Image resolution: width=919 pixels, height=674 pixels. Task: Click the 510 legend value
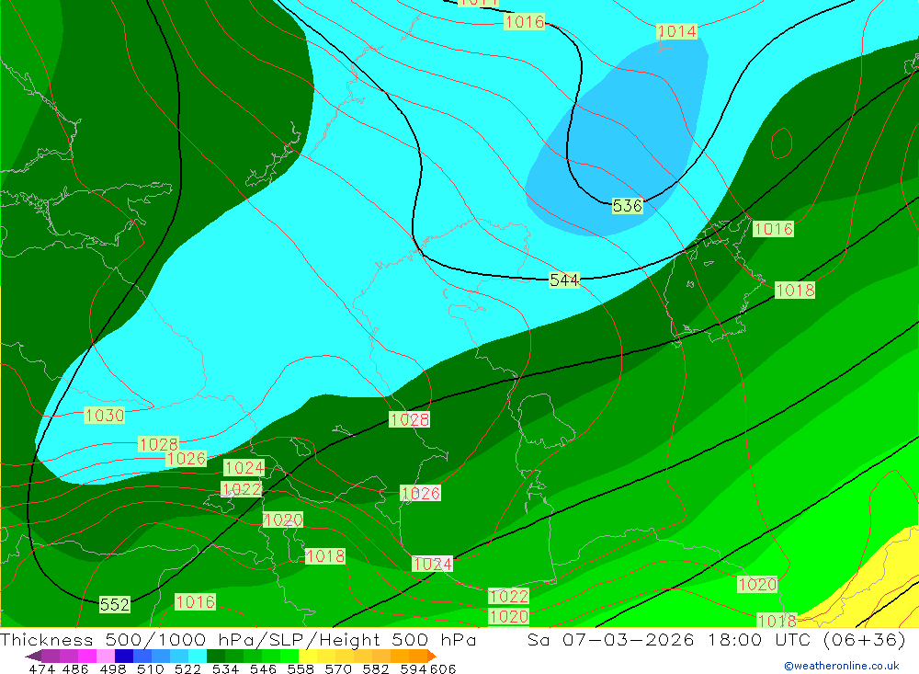(x=150, y=668)
